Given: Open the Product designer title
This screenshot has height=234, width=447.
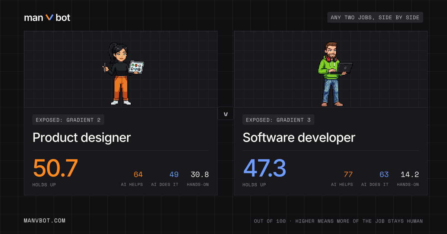Looking at the screenshot, I should (82, 137).
